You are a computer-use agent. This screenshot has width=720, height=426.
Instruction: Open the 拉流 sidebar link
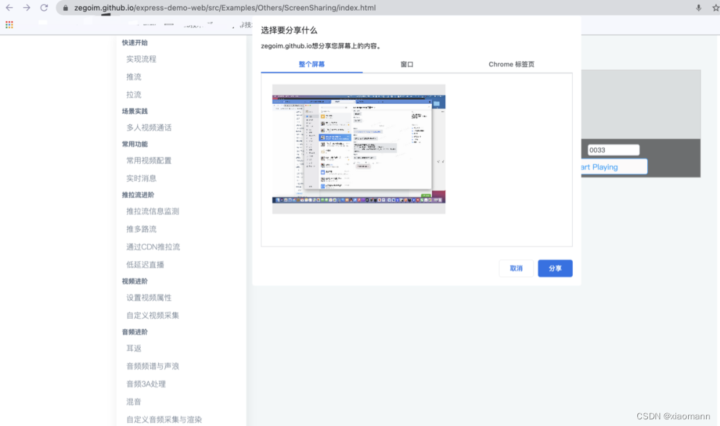click(132, 95)
